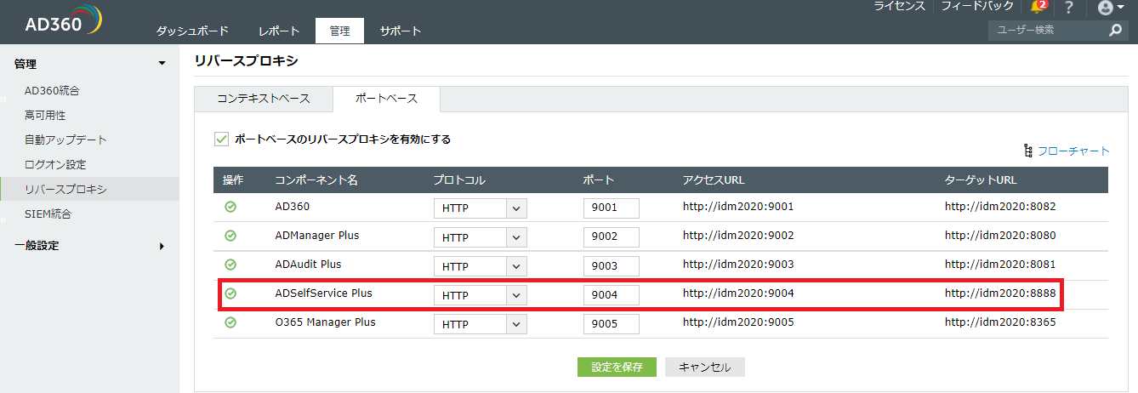Click the port field showing 9004
The width and height of the screenshot is (1138, 393).
(x=612, y=295)
